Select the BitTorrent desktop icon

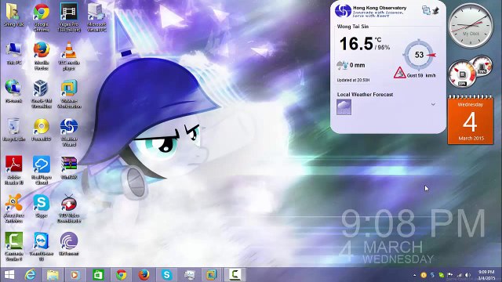69,244
